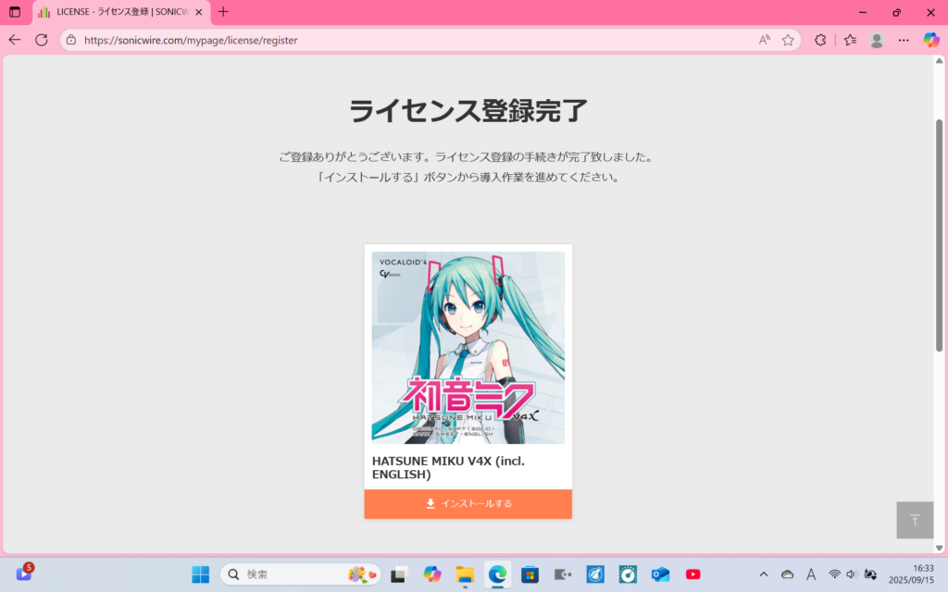Click the user profile avatar icon
Image resolution: width=948 pixels, height=592 pixels.
[877, 40]
